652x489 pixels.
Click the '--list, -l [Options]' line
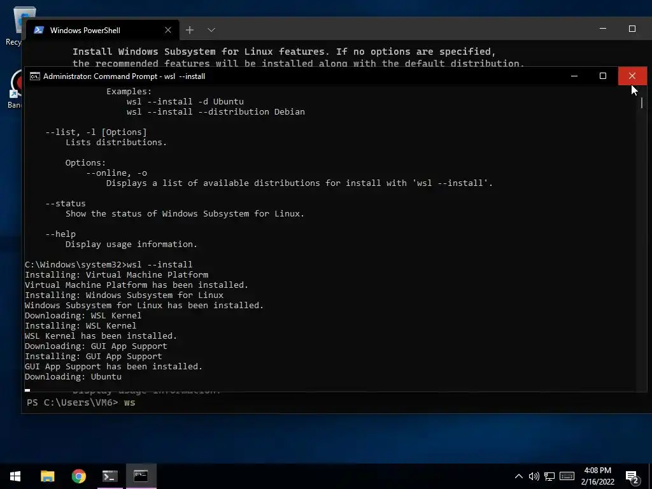[x=96, y=132]
